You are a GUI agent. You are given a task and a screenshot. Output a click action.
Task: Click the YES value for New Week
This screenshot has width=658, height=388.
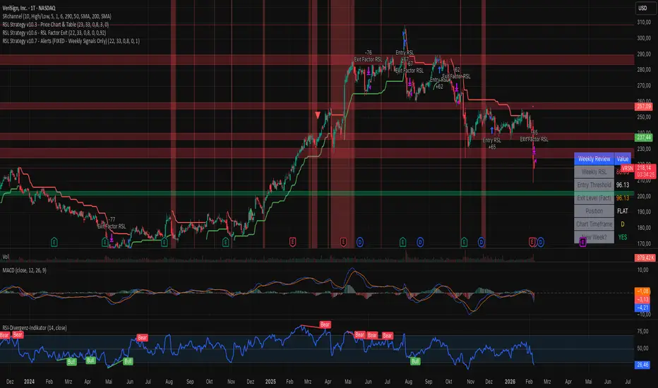point(623,237)
